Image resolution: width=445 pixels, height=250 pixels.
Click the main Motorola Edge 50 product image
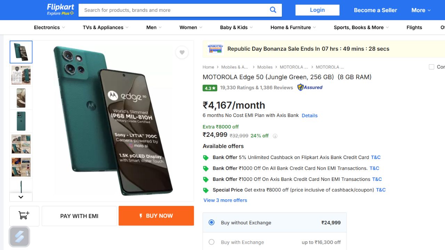(x=113, y=121)
